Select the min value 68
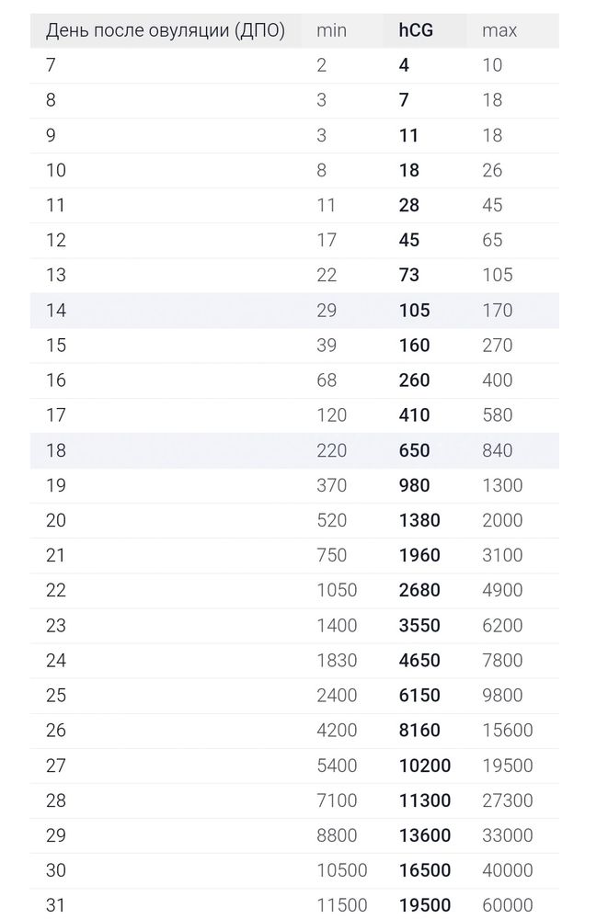 327,380
